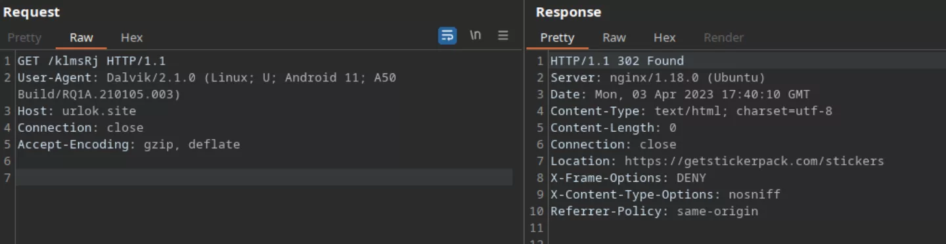Click the Server nginx response header

point(658,77)
